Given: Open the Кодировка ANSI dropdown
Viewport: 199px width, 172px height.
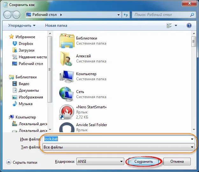Looking at the screenshot, I should click(100, 161).
